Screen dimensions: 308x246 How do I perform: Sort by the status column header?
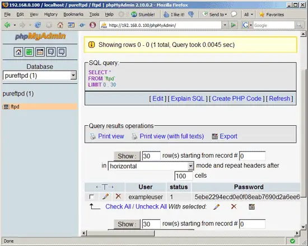click(179, 187)
